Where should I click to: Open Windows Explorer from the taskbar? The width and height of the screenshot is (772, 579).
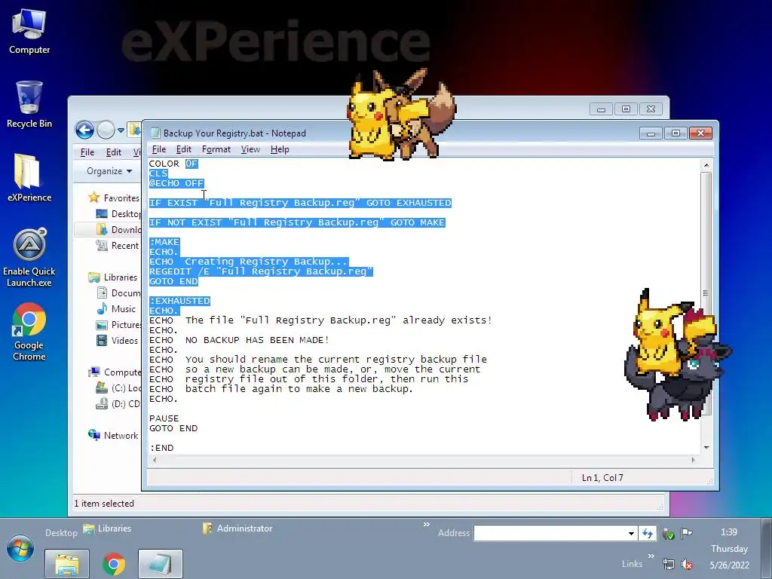(x=67, y=564)
